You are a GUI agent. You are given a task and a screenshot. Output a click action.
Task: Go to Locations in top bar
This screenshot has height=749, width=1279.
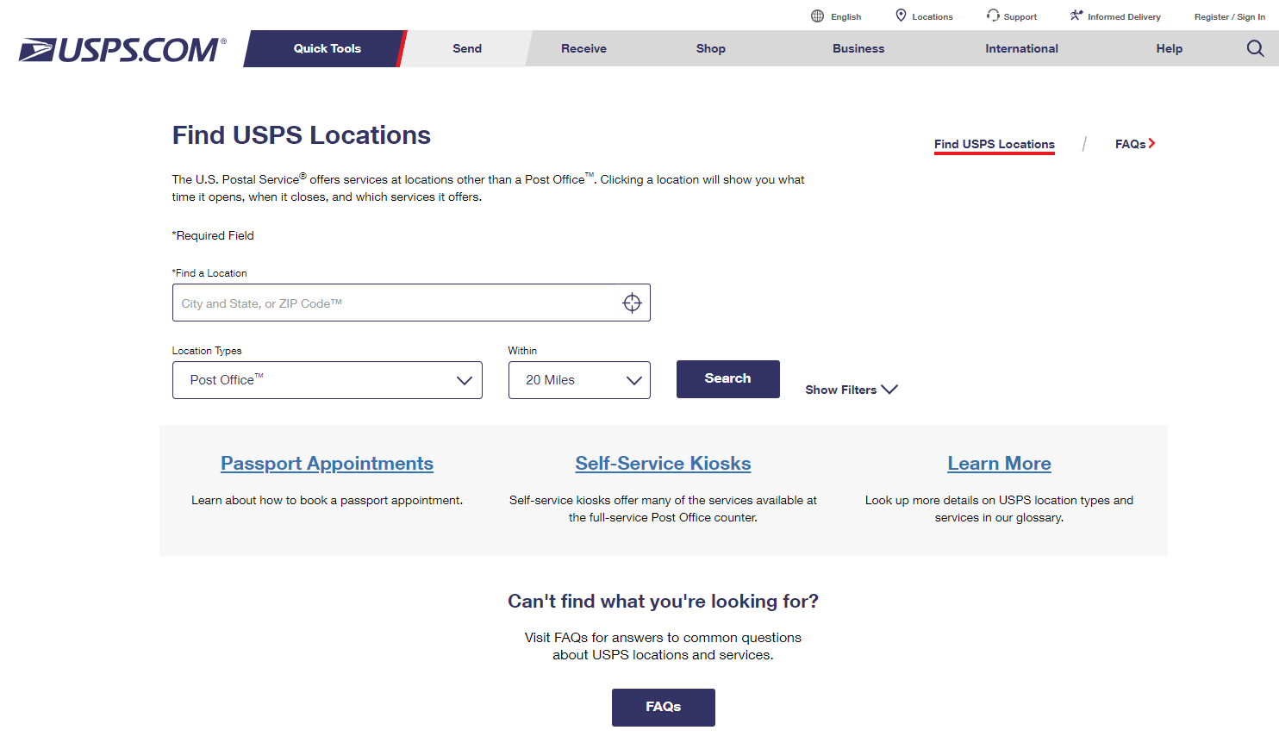[933, 16]
